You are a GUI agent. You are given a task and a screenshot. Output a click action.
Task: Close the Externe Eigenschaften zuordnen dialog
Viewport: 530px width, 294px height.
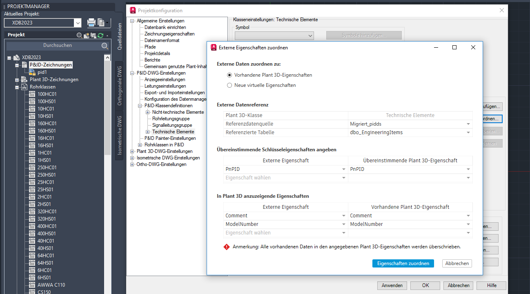473,47
